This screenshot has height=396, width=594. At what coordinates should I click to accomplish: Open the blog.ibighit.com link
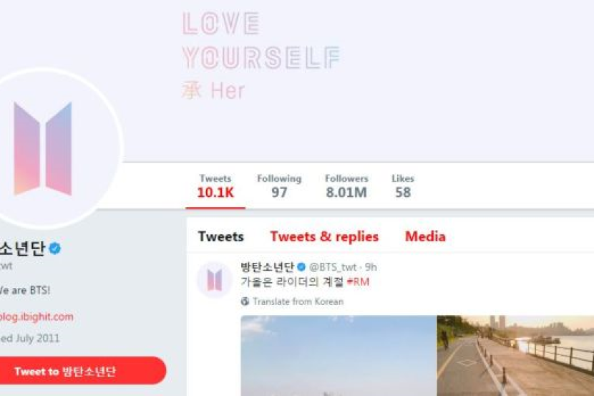coord(36,317)
